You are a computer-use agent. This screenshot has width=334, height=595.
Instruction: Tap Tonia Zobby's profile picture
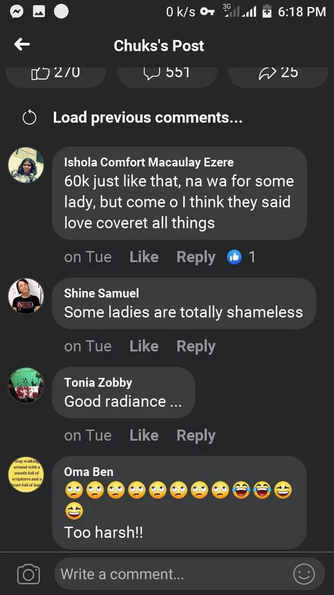pos(26,386)
